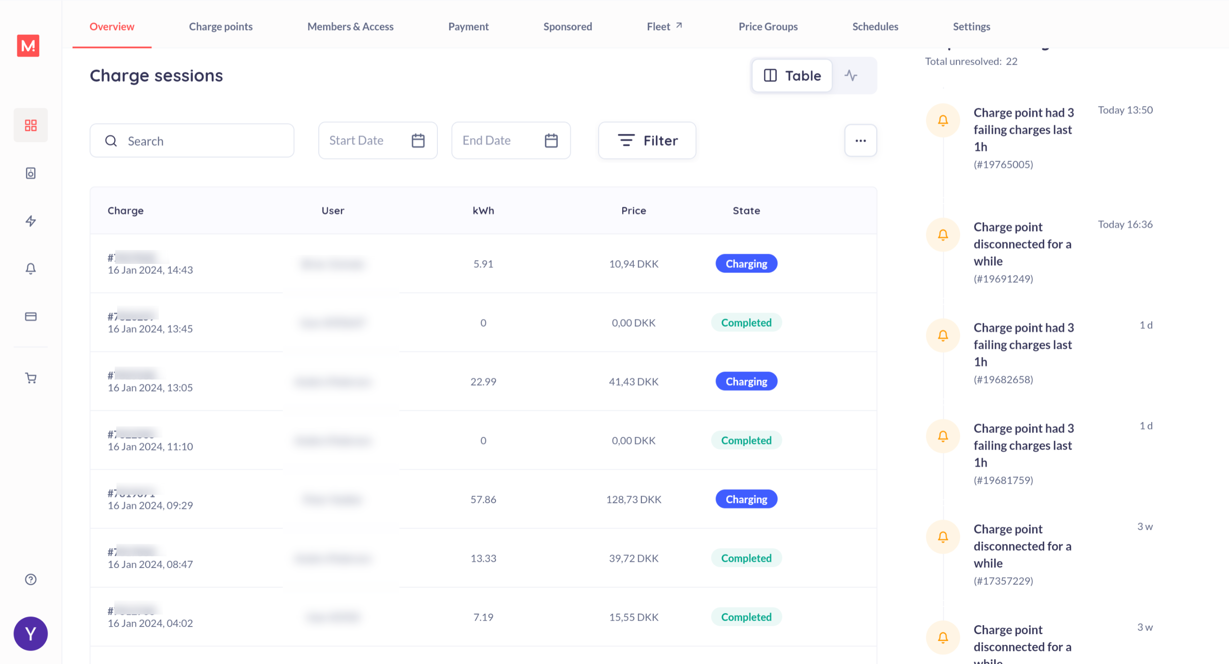The width and height of the screenshot is (1229, 664).
Task: Click the Search input field
Action: point(192,141)
